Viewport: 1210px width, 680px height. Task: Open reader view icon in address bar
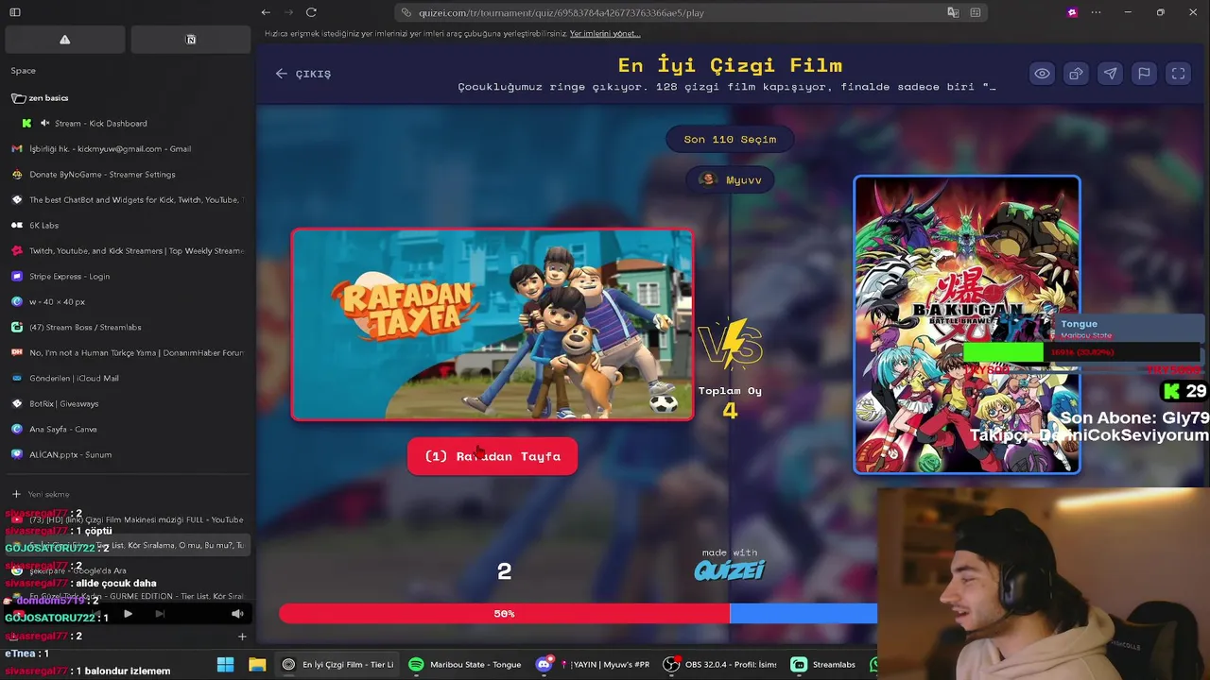976,12
